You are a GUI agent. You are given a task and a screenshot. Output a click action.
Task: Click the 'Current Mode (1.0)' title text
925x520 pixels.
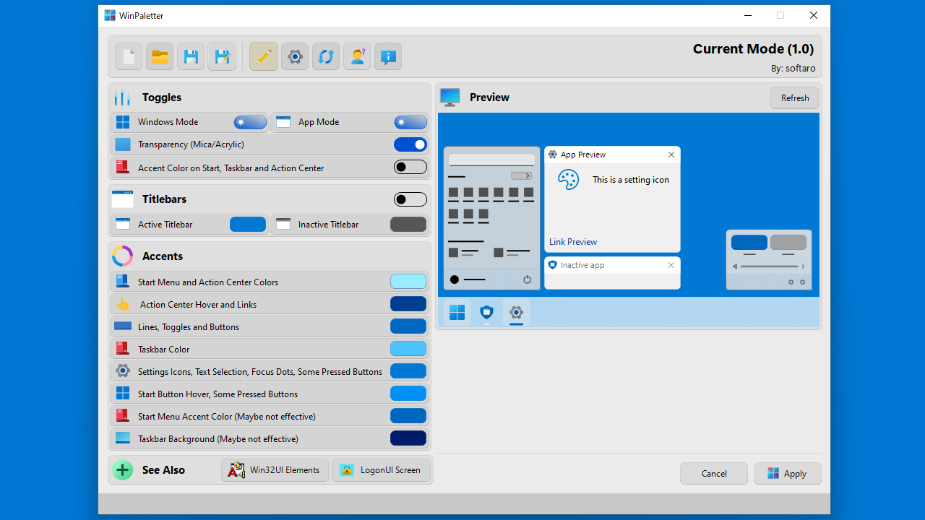pyautogui.click(x=753, y=49)
